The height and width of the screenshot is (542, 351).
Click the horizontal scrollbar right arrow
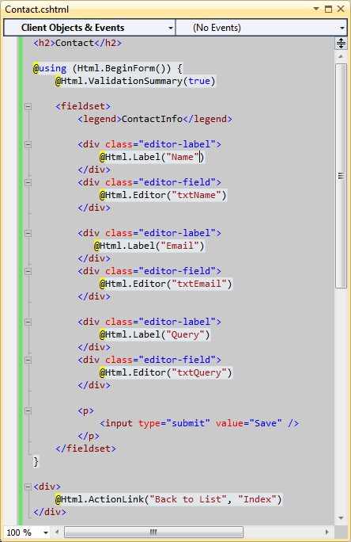326,532
